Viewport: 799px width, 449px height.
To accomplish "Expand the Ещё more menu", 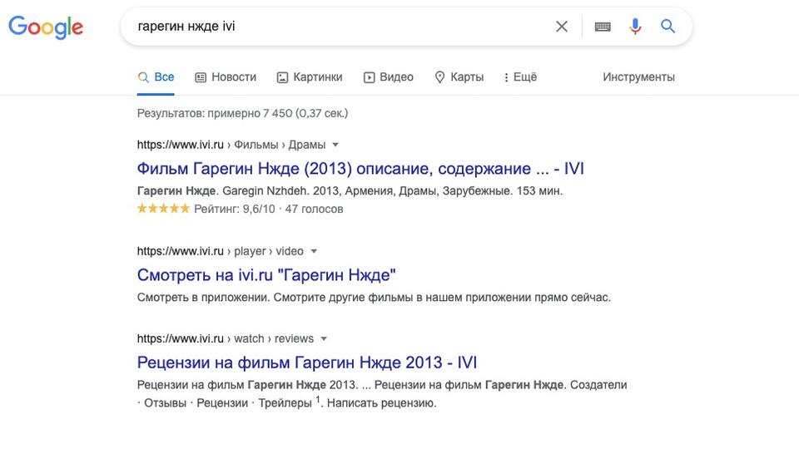I will (520, 76).
